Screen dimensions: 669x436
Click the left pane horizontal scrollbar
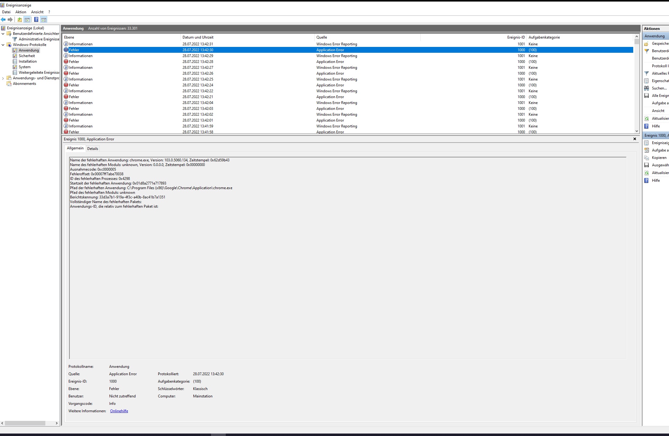click(x=25, y=423)
